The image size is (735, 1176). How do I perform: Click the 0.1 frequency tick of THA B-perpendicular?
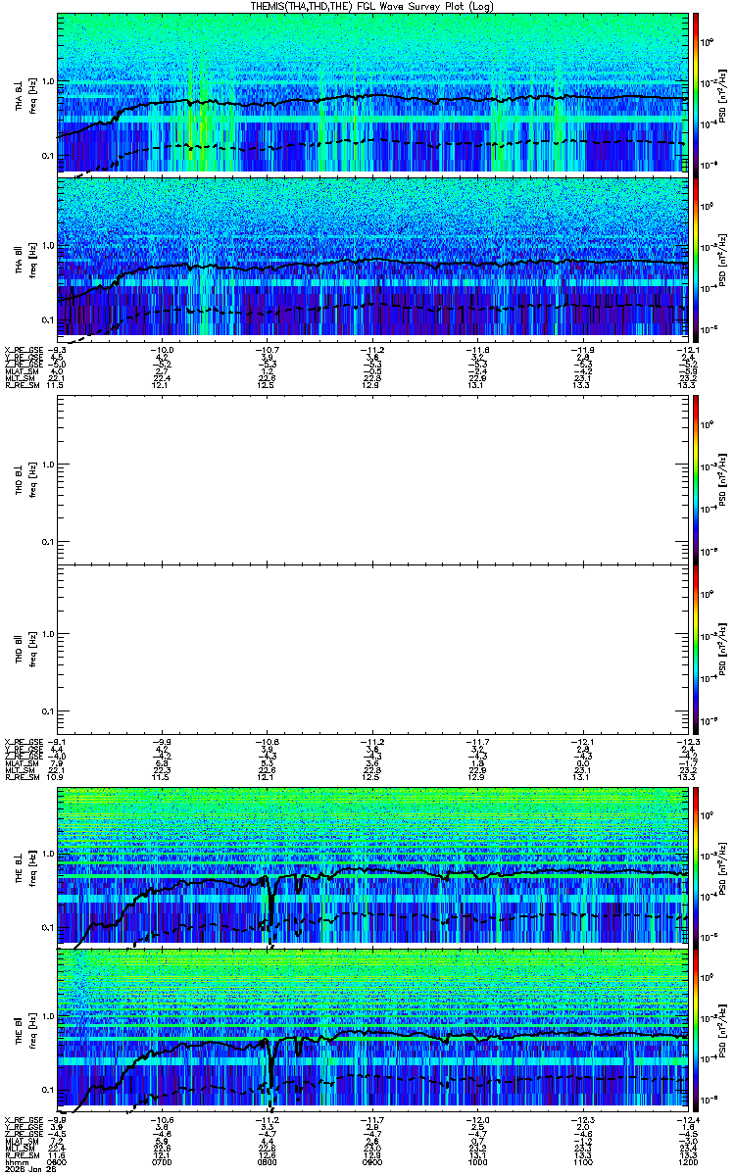coord(47,157)
